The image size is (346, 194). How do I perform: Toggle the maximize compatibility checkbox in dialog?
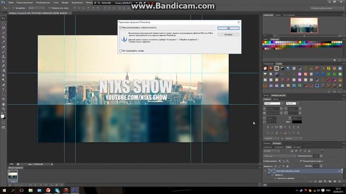(121, 27)
